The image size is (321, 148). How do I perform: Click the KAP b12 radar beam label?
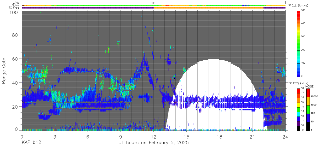(x=31, y=143)
